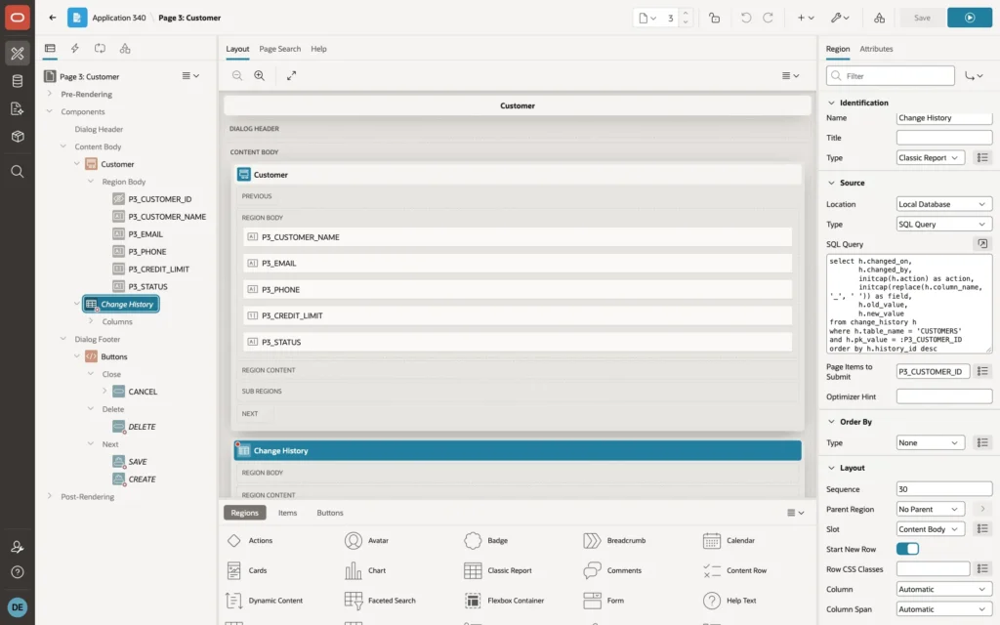Open the Source Type SQL Query dropdown

944,224
